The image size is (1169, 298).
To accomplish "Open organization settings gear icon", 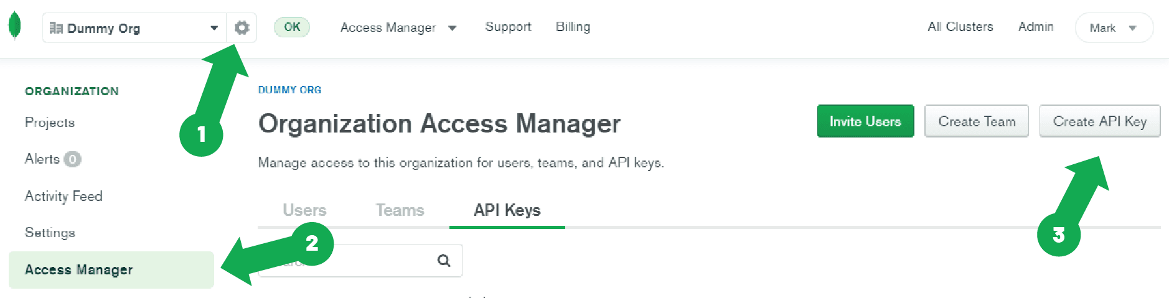I will [242, 28].
